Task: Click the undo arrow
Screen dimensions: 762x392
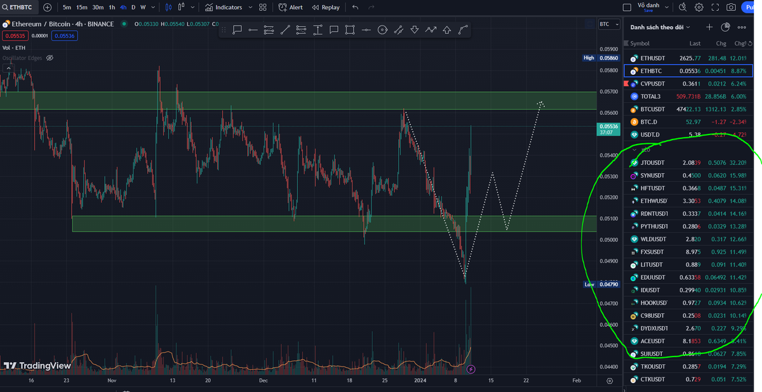Action: tap(355, 7)
